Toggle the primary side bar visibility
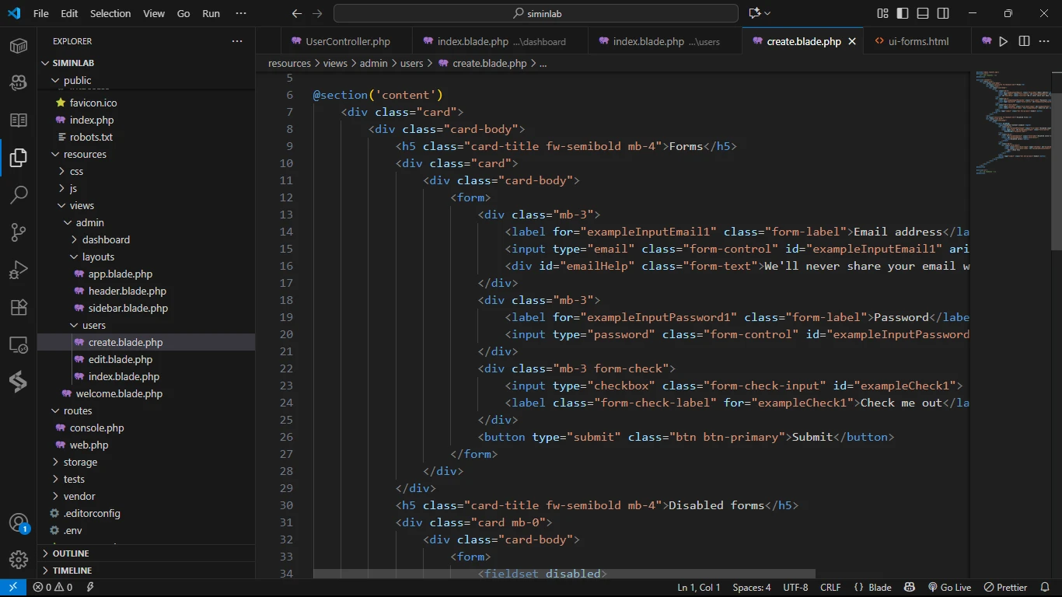This screenshot has height=597, width=1062. pyautogui.click(x=903, y=13)
